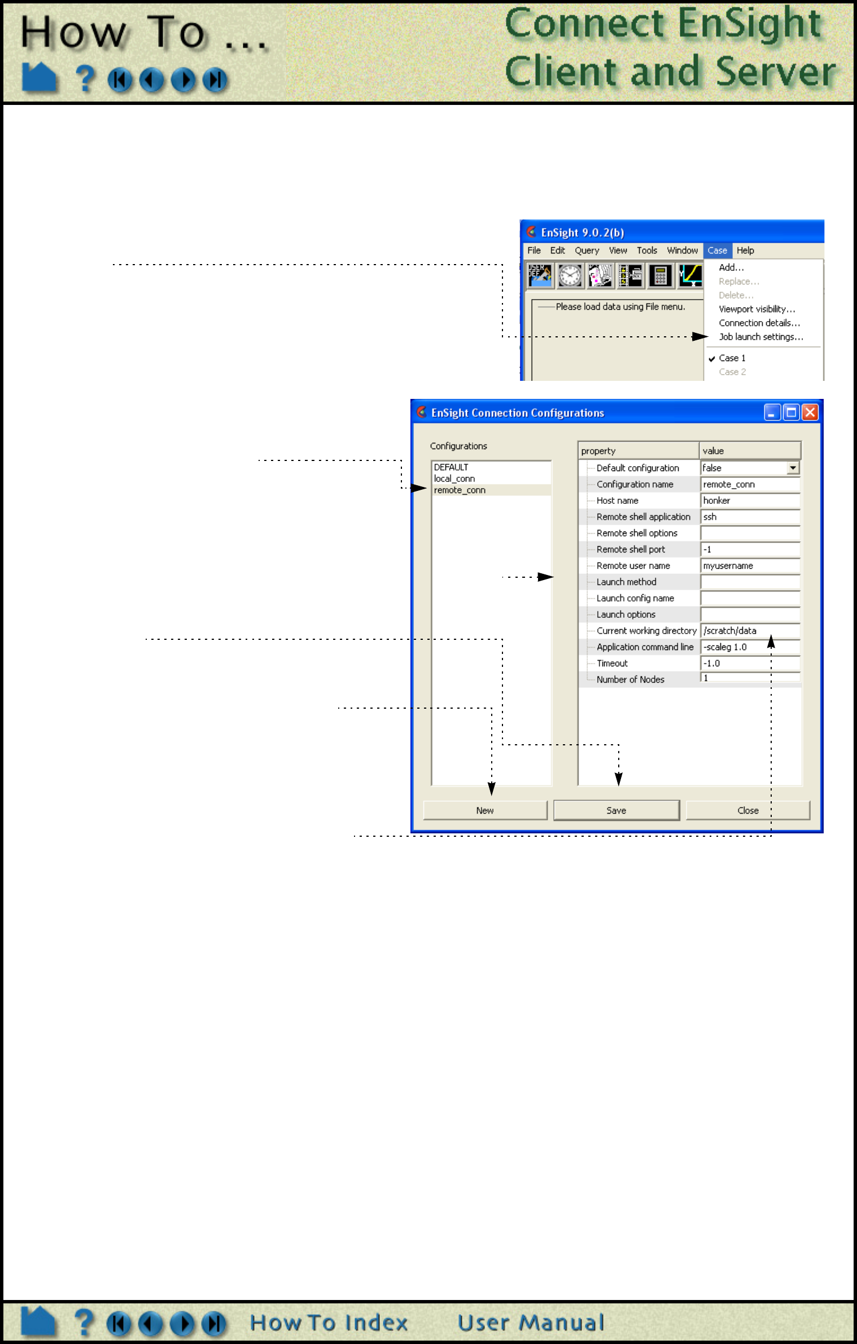Click the empty Launch method value field
857x1344 pixels.
point(750,582)
